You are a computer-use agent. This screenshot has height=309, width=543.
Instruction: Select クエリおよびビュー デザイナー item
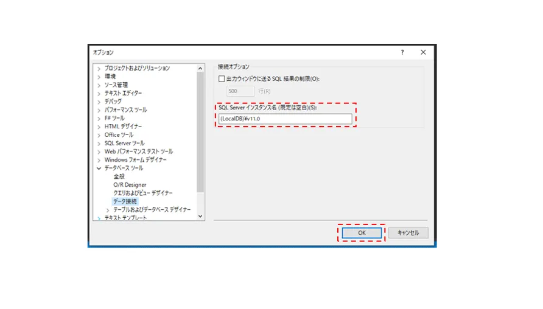point(138,193)
